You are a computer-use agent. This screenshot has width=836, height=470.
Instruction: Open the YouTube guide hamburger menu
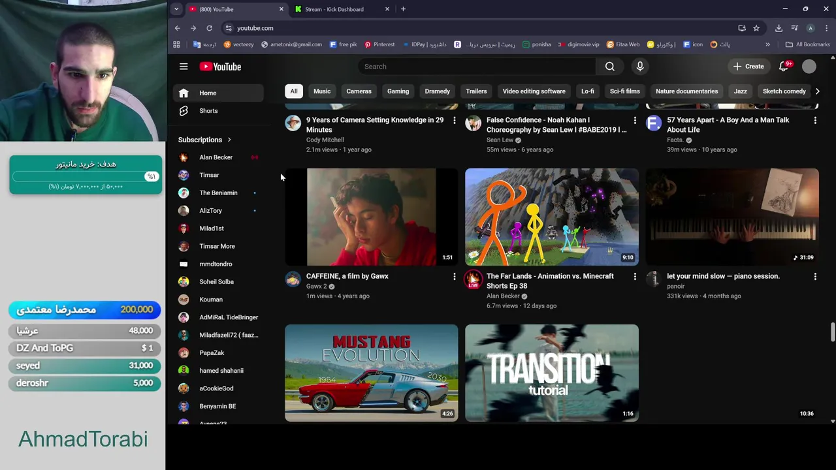point(184,67)
